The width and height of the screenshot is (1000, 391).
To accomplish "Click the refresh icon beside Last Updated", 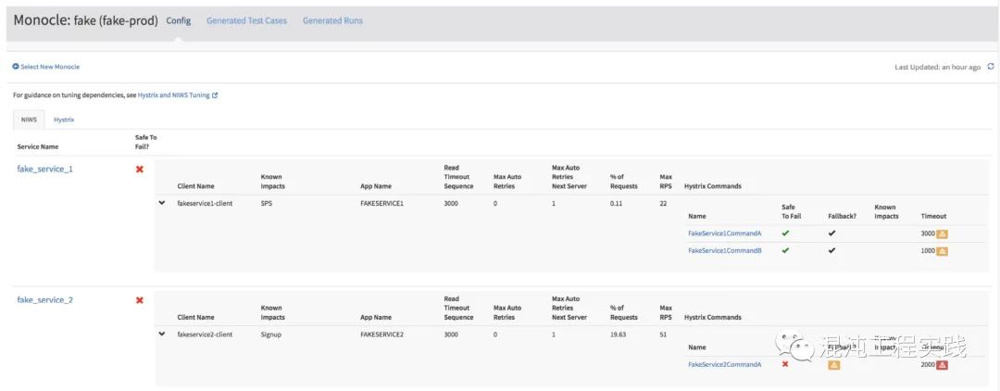I will pos(991,67).
